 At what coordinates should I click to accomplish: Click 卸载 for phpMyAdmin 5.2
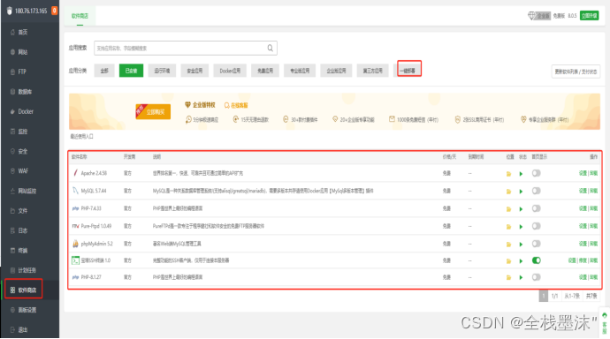click(594, 244)
